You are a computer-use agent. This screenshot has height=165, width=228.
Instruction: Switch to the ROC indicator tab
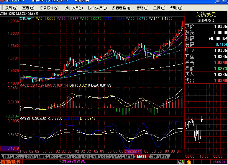[x=53, y=156]
